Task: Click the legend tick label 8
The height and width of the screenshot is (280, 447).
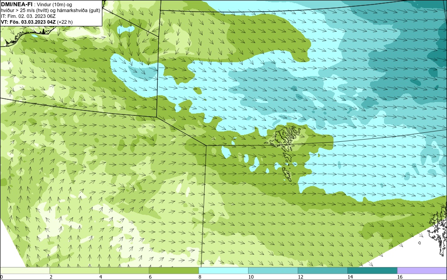Action: (x=200, y=277)
